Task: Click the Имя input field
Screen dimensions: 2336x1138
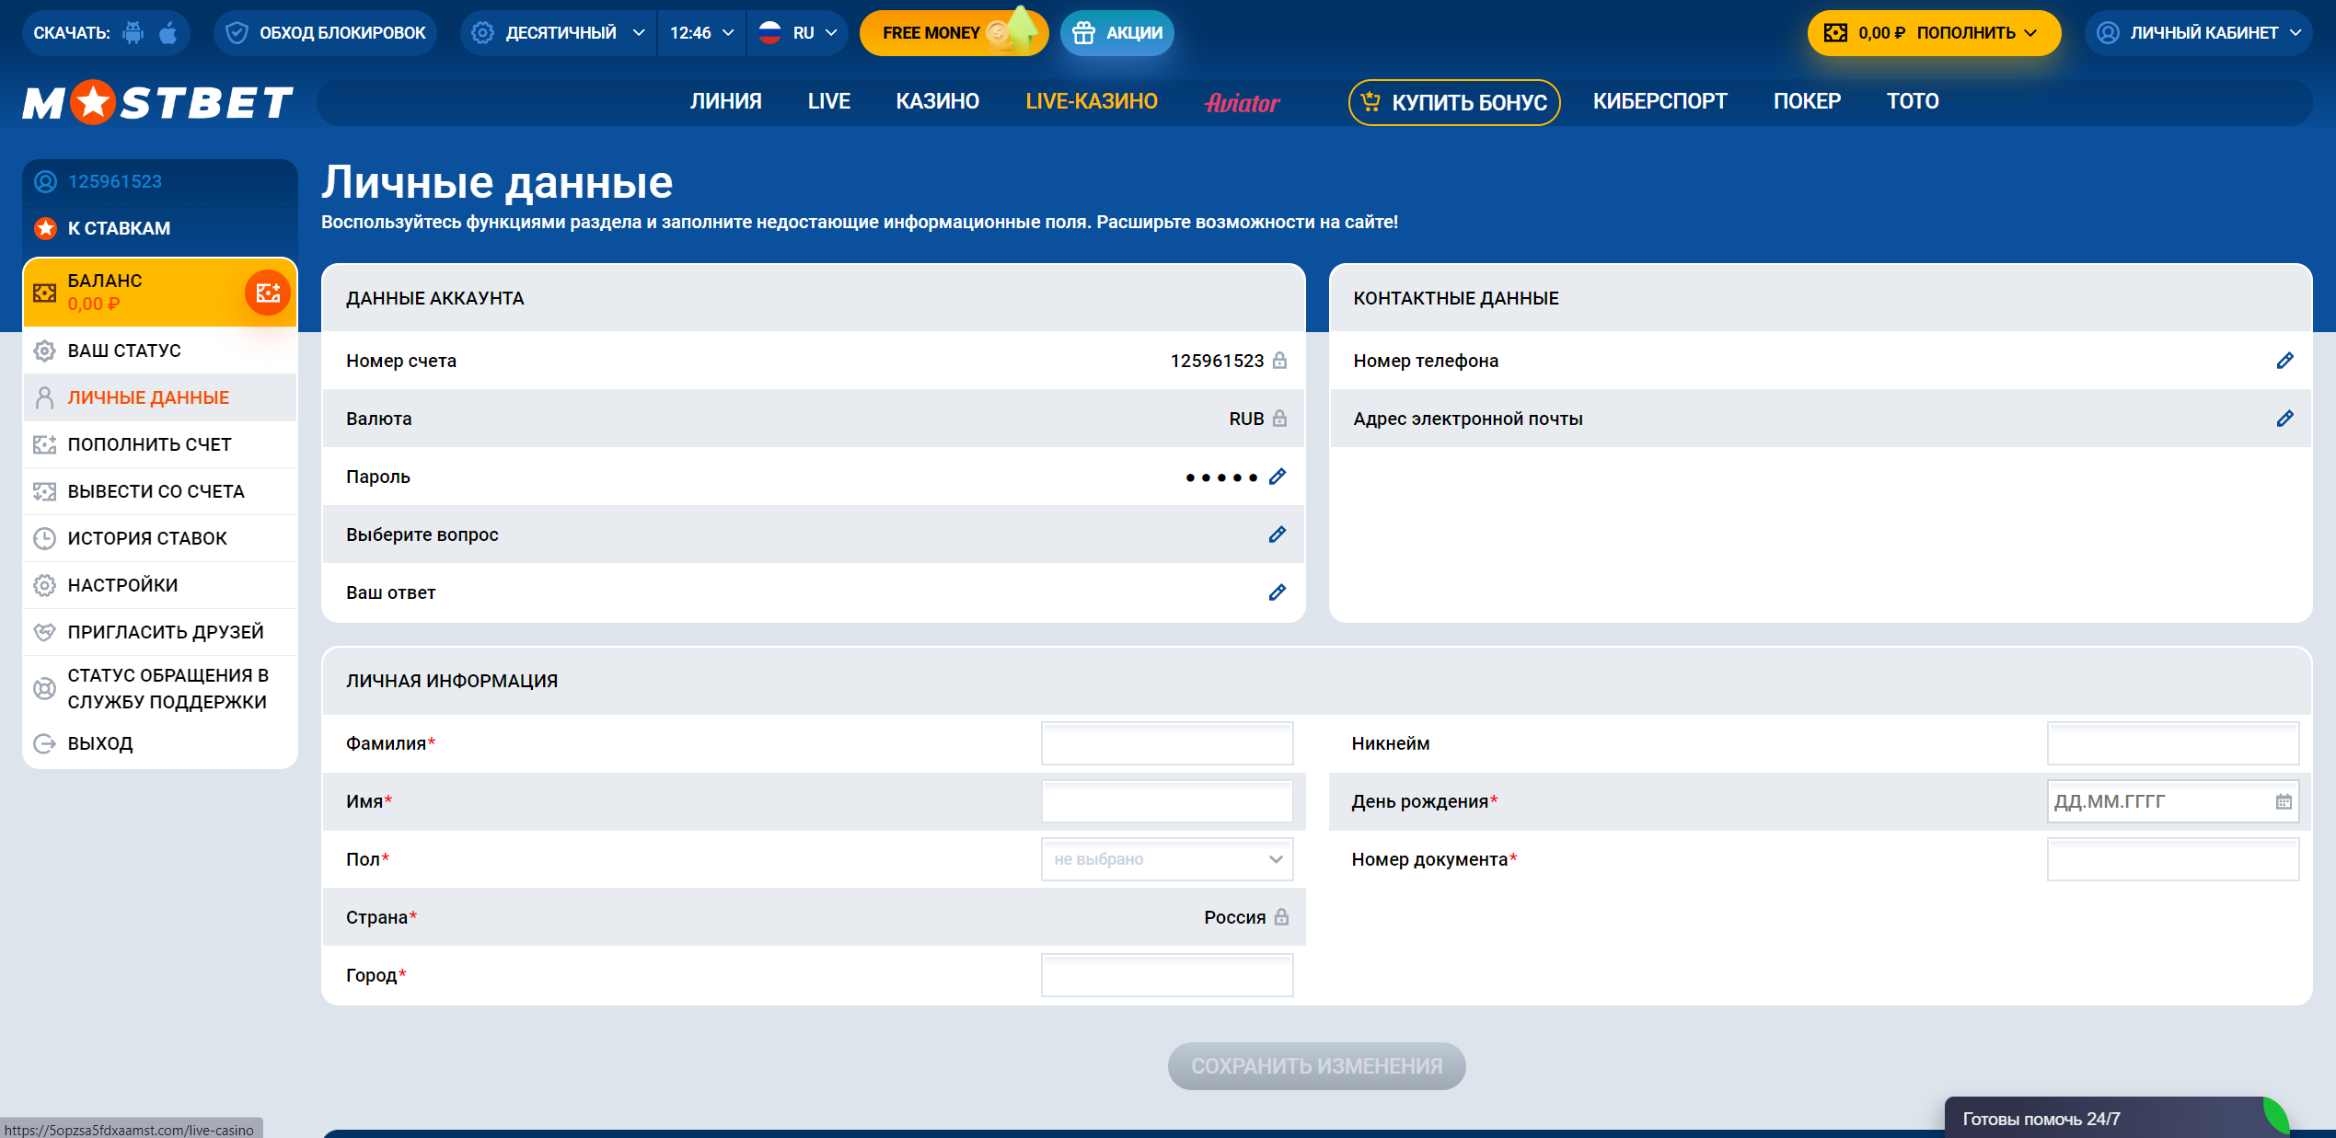Action: click(x=1167, y=801)
